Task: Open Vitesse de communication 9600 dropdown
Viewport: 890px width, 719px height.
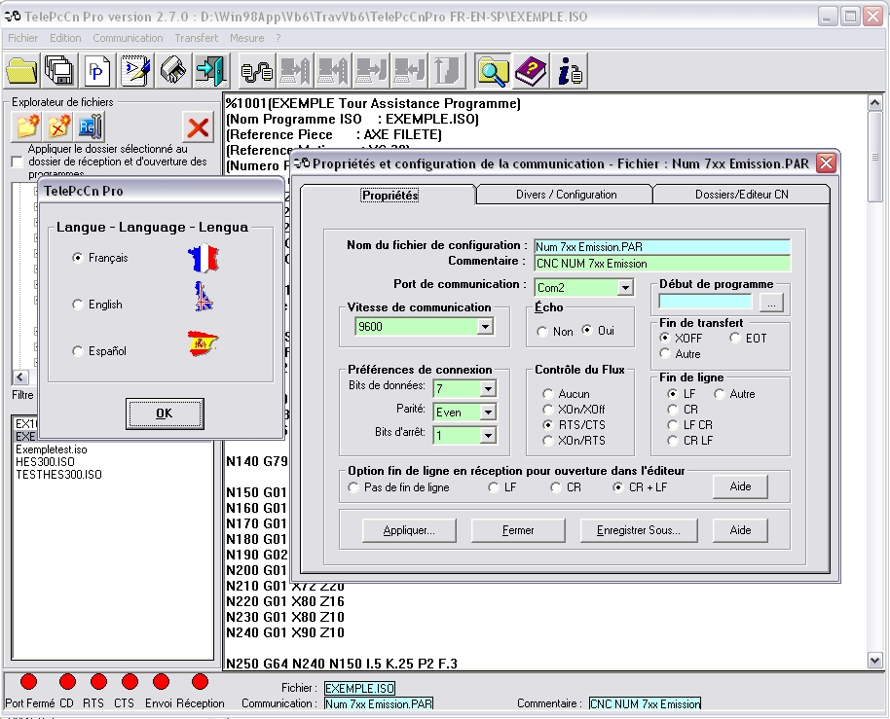Action: coord(485,327)
